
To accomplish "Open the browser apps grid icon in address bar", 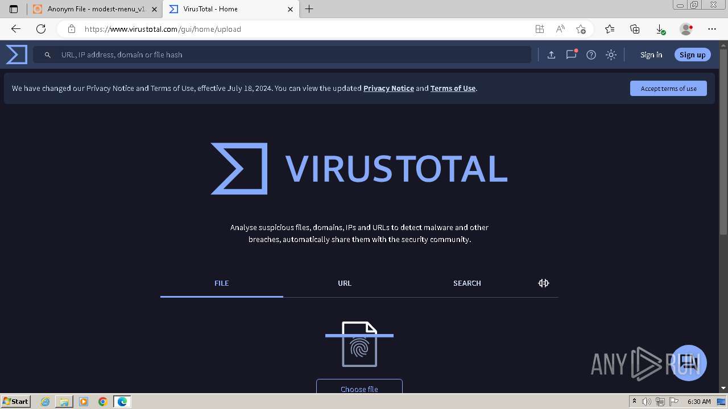I will pos(540,29).
